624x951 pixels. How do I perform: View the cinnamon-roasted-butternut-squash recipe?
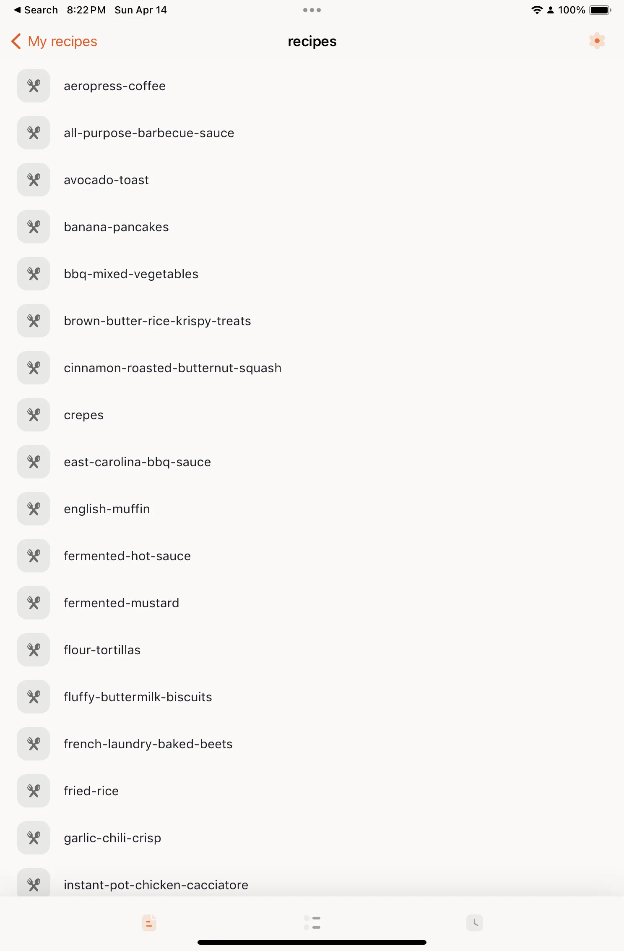coord(172,368)
